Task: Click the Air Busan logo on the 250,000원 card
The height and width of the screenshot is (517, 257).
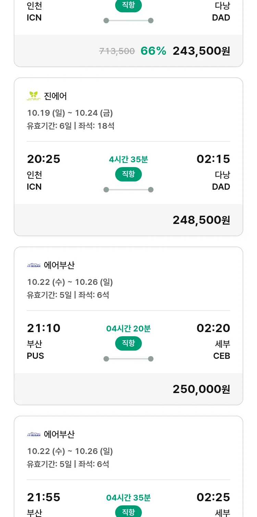Action: 34,265
